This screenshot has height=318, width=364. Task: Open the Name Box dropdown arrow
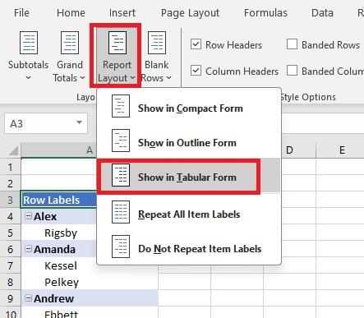coord(79,123)
